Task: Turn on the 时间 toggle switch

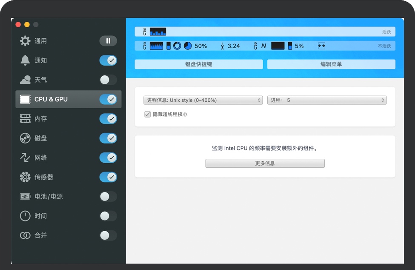Action: [x=108, y=216]
